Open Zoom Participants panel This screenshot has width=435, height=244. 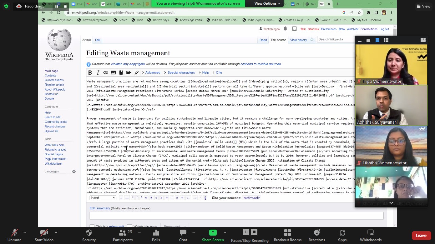click(123, 236)
